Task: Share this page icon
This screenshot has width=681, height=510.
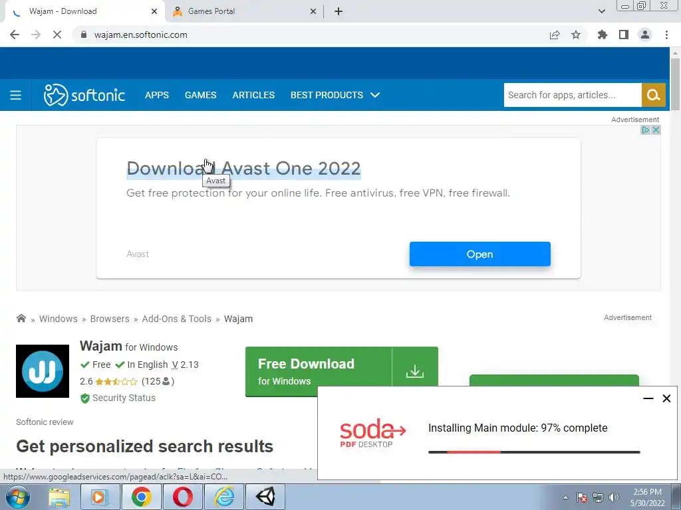Action: point(555,35)
